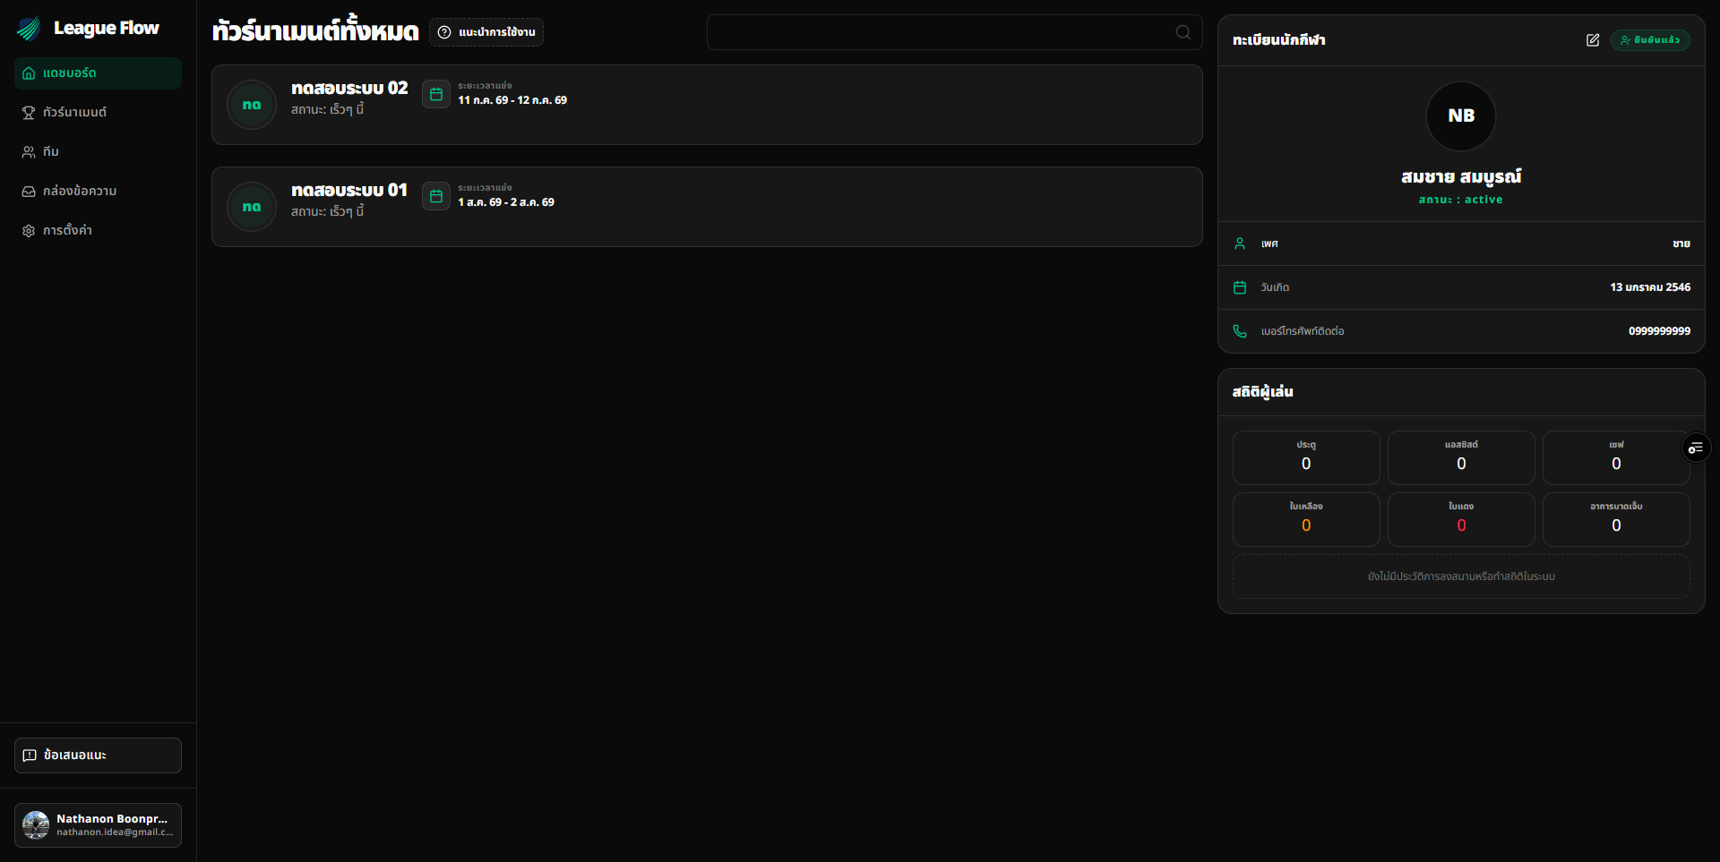Image resolution: width=1720 pixels, height=862 pixels.
Task: Click the NB athlete avatar
Action: pyautogui.click(x=1461, y=116)
